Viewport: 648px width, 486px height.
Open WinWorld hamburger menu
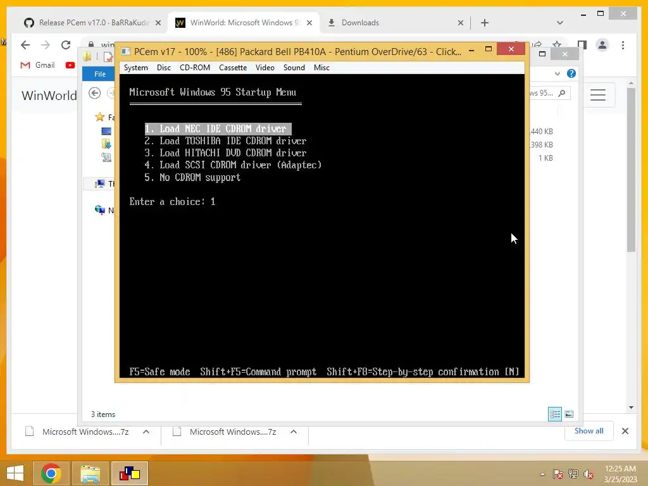[598, 95]
